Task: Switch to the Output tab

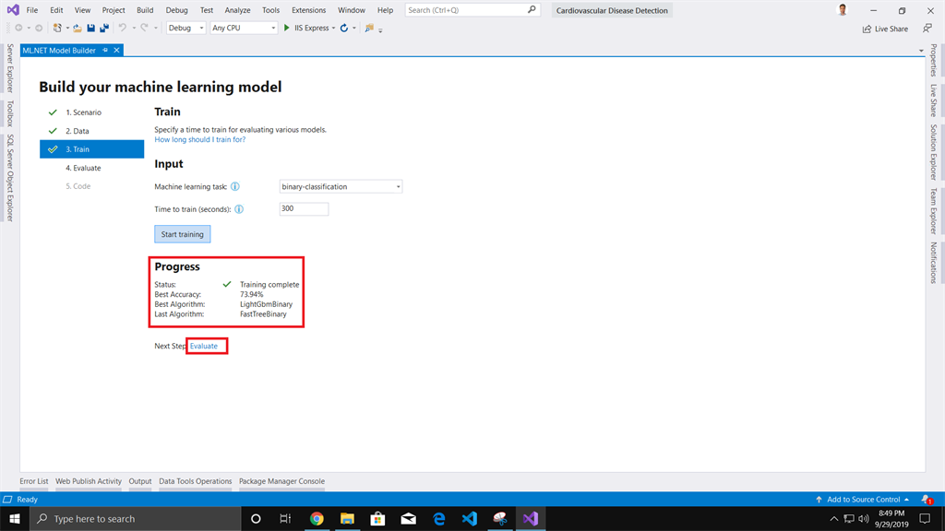Action: pos(140,481)
